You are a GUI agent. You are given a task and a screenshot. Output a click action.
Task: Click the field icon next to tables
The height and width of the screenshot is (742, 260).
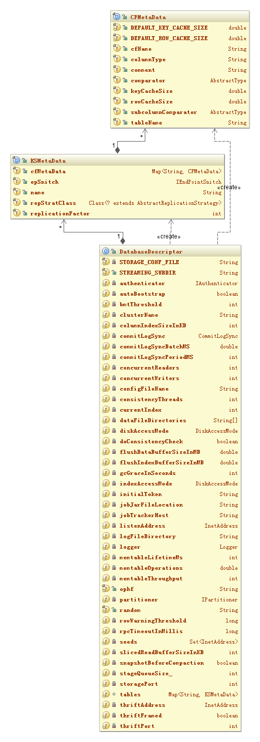[105, 694]
